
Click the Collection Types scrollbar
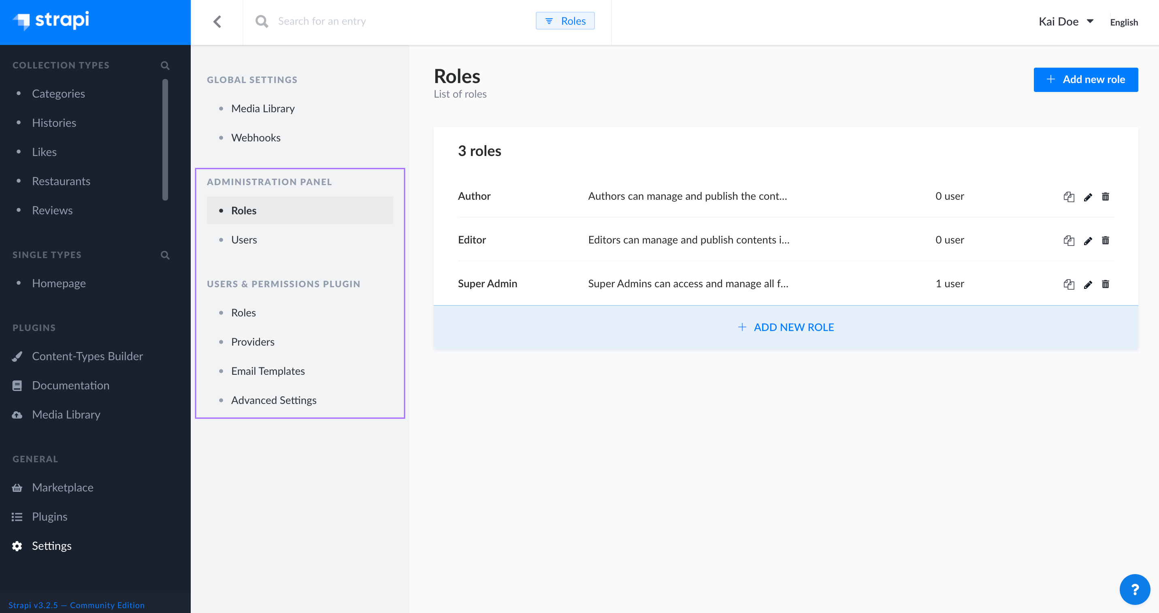(x=165, y=139)
